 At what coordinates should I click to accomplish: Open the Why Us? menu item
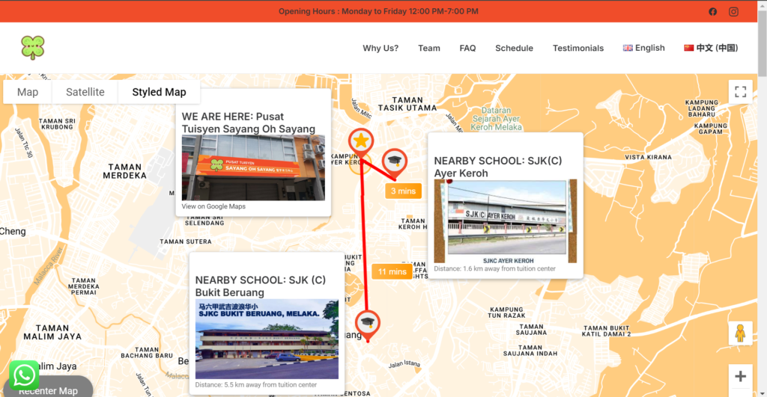point(381,48)
